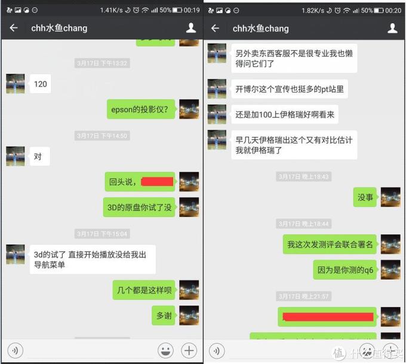Tap the '开博尔这个宣传也挺多的pt站里' message
This screenshot has height=364, width=406.
tap(290, 89)
